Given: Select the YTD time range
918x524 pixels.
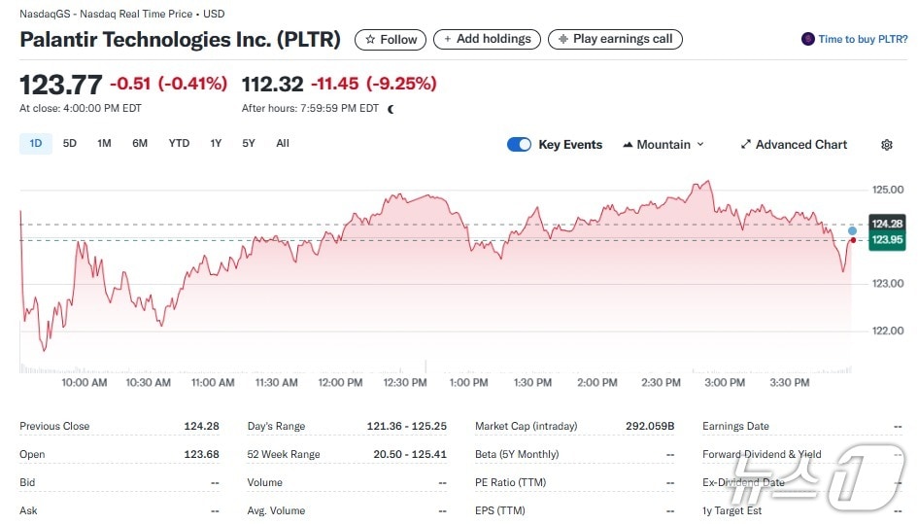Looking at the screenshot, I should point(179,144).
